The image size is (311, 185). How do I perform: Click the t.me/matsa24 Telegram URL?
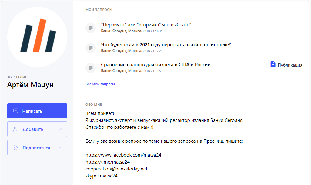(108, 162)
